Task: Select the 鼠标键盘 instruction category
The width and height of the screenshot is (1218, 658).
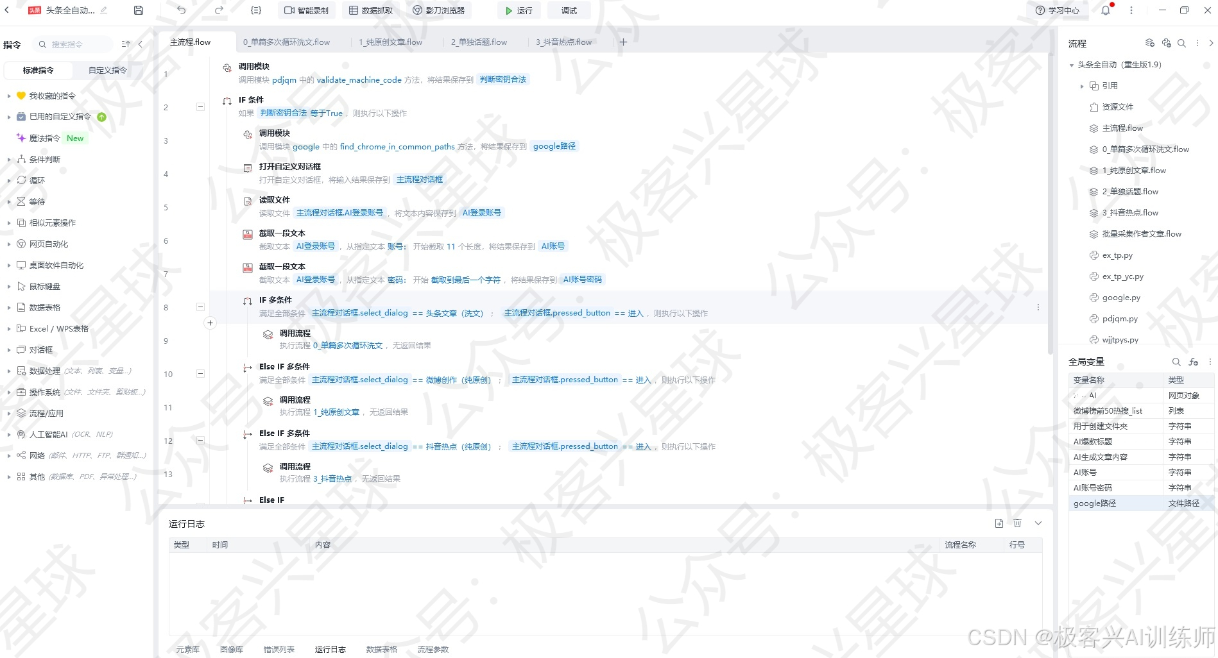Action: (x=45, y=286)
